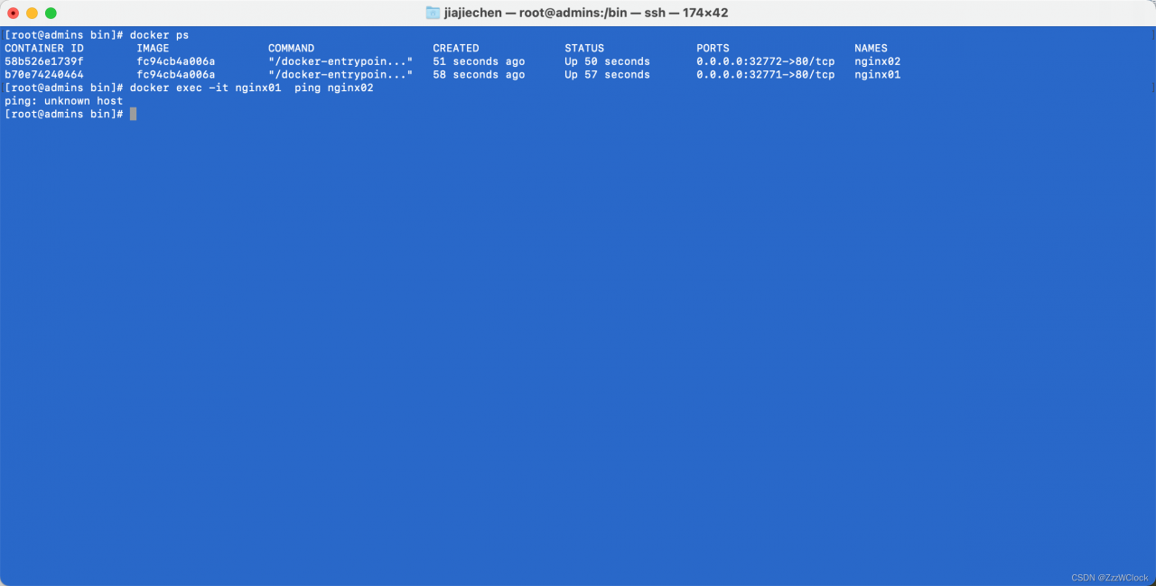Click the entrypoint command in nginx02 row
Viewport: 1156px width, 586px height.
pyautogui.click(x=340, y=61)
